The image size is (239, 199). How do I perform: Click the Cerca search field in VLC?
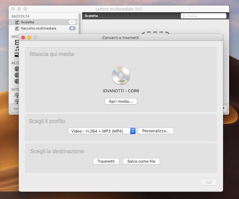tap(203, 16)
